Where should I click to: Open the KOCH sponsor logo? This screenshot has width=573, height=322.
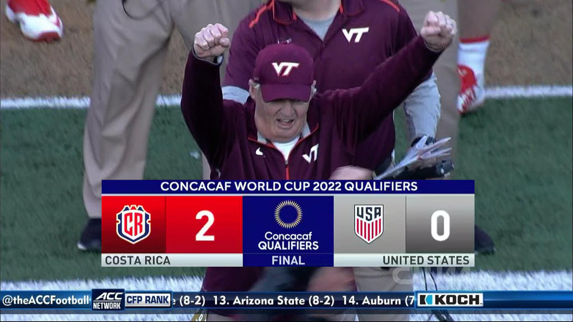450,300
